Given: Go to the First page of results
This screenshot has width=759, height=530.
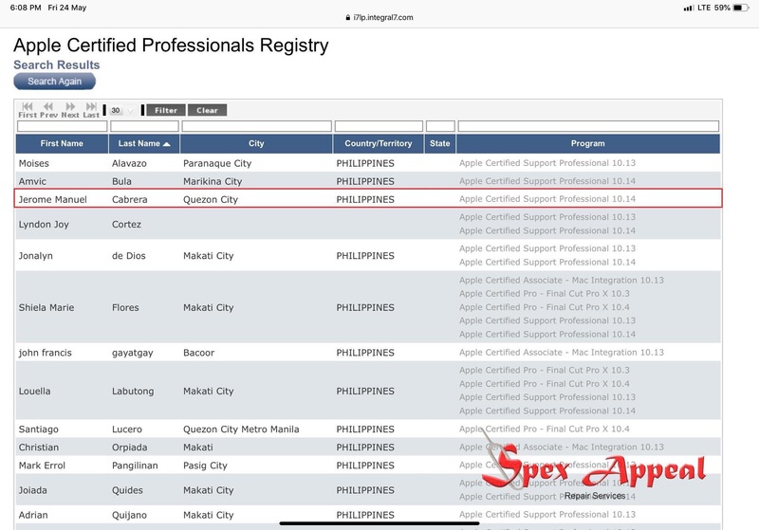Looking at the screenshot, I should click(x=28, y=108).
